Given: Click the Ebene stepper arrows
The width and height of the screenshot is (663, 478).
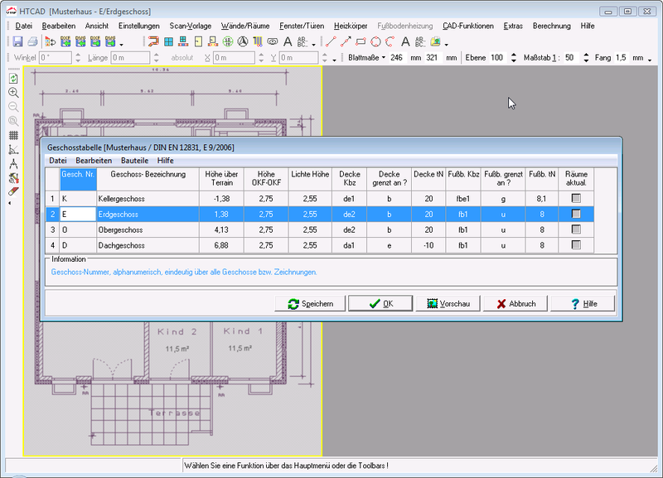Looking at the screenshot, I should coord(513,57).
